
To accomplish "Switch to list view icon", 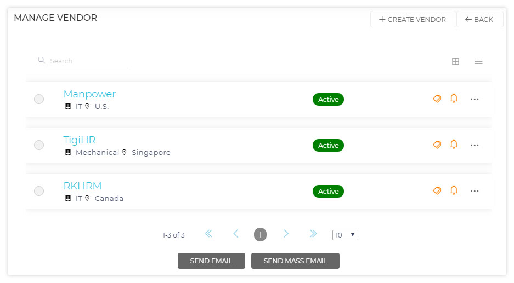I will [478, 61].
